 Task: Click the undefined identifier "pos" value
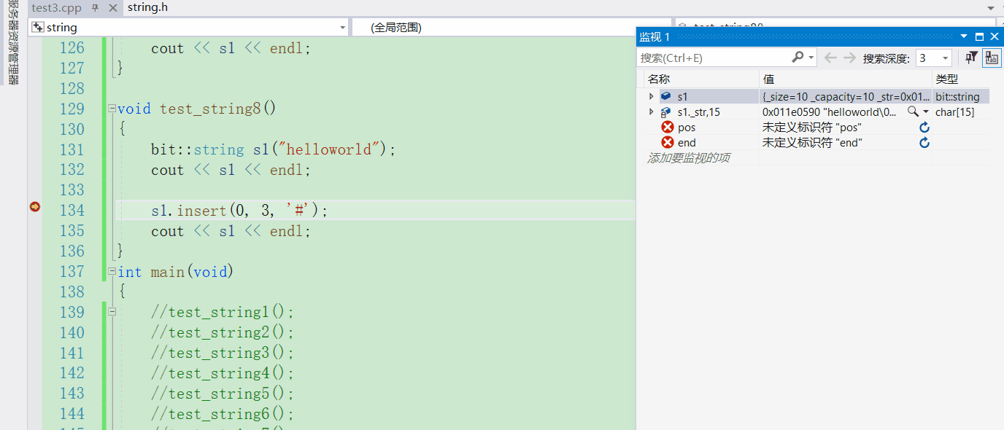(812, 128)
